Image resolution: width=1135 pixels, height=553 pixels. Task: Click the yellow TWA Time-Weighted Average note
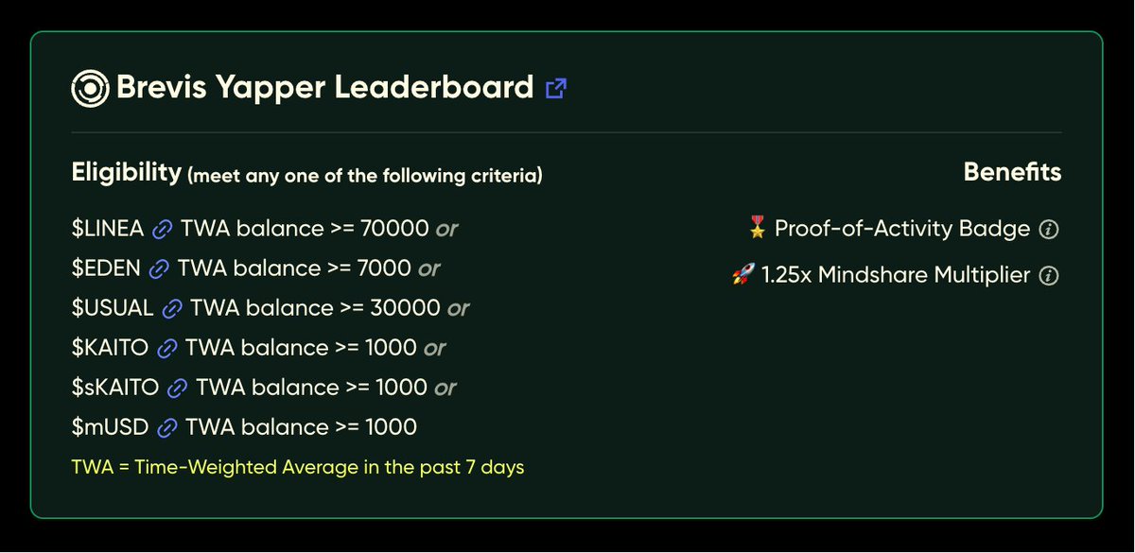tap(297, 467)
